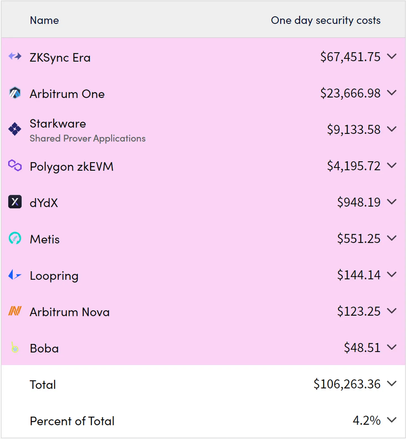
Task: Sort by One day security costs header
Action: click(x=325, y=20)
